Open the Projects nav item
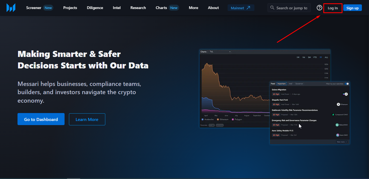 click(70, 8)
